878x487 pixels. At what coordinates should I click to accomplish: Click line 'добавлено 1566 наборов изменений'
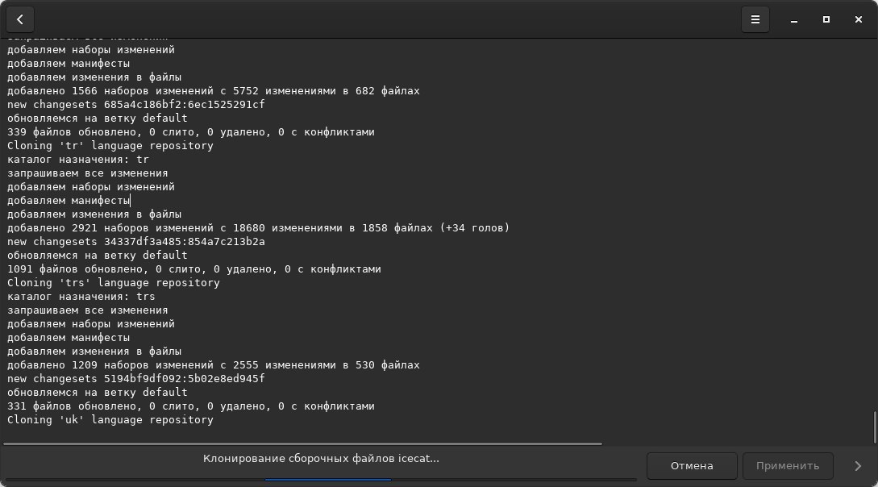pos(214,90)
